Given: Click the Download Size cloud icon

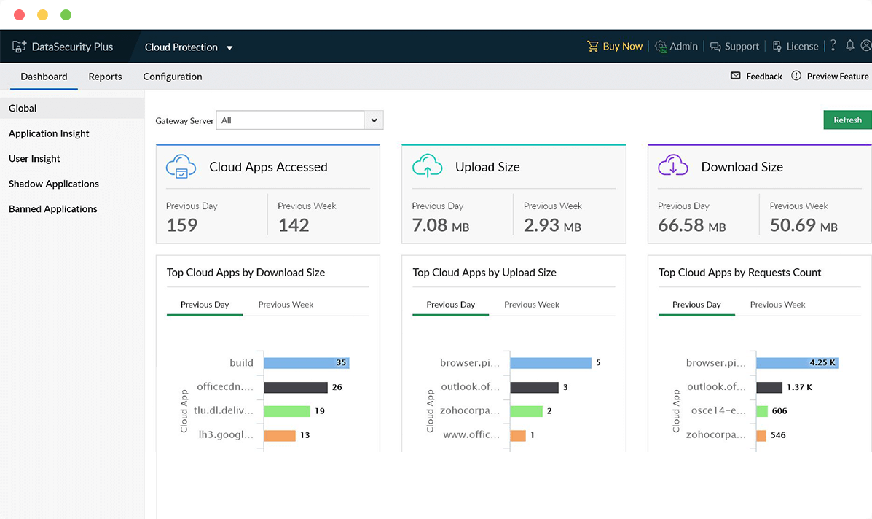Looking at the screenshot, I should click(x=672, y=166).
